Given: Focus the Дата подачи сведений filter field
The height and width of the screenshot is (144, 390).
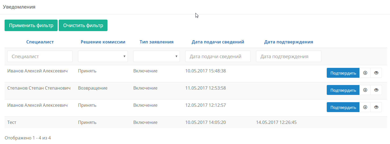Looking at the screenshot, I should [x=218, y=56].
